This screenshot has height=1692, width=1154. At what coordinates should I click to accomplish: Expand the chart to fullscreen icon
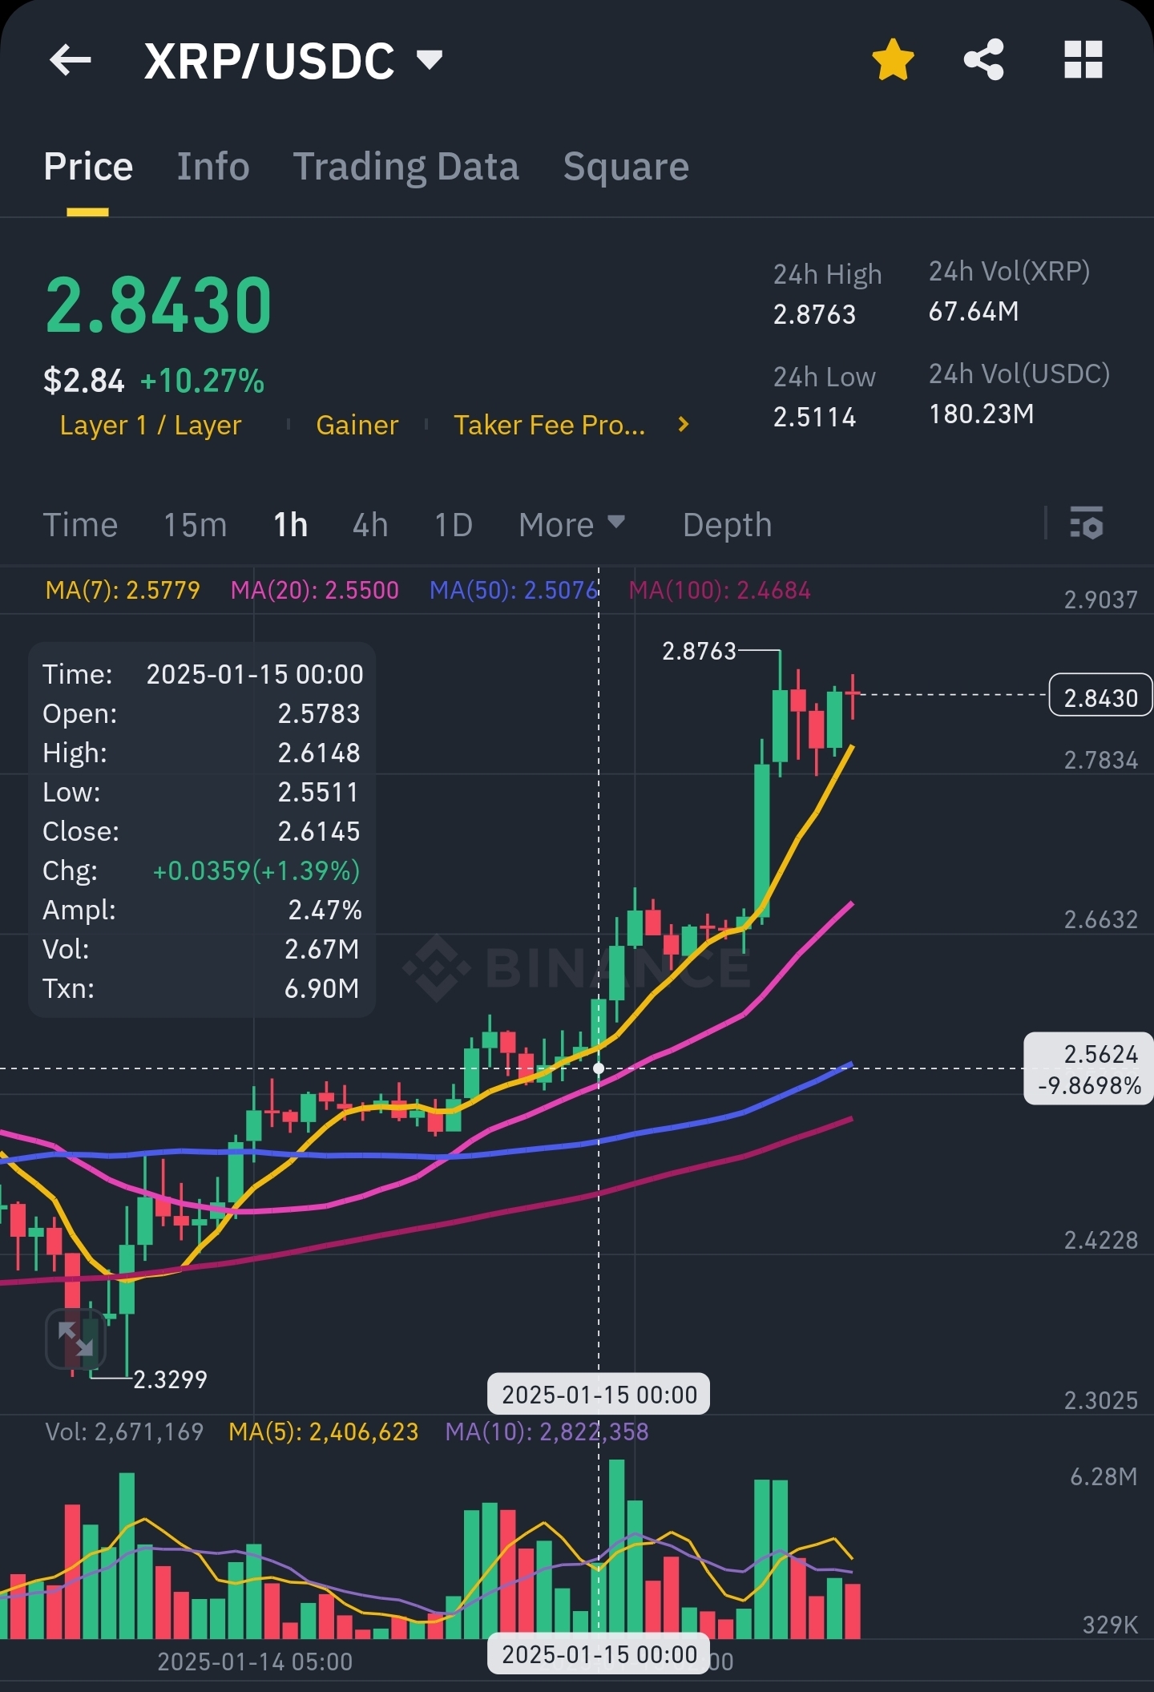[x=75, y=1339]
